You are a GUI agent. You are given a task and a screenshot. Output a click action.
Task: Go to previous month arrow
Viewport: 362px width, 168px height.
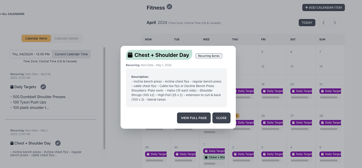pos(324,22)
